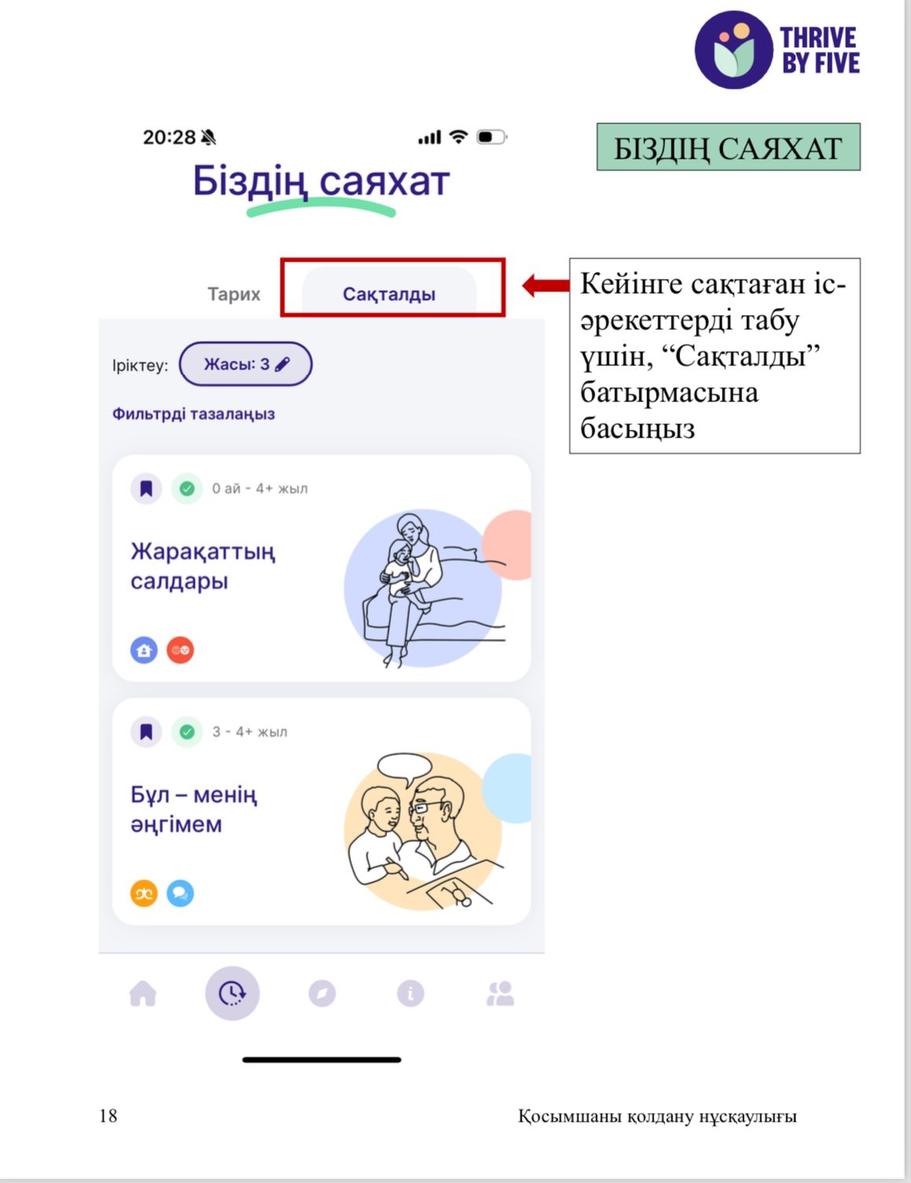
Task: Click blue house category icon on first card
Action: tap(144, 650)
